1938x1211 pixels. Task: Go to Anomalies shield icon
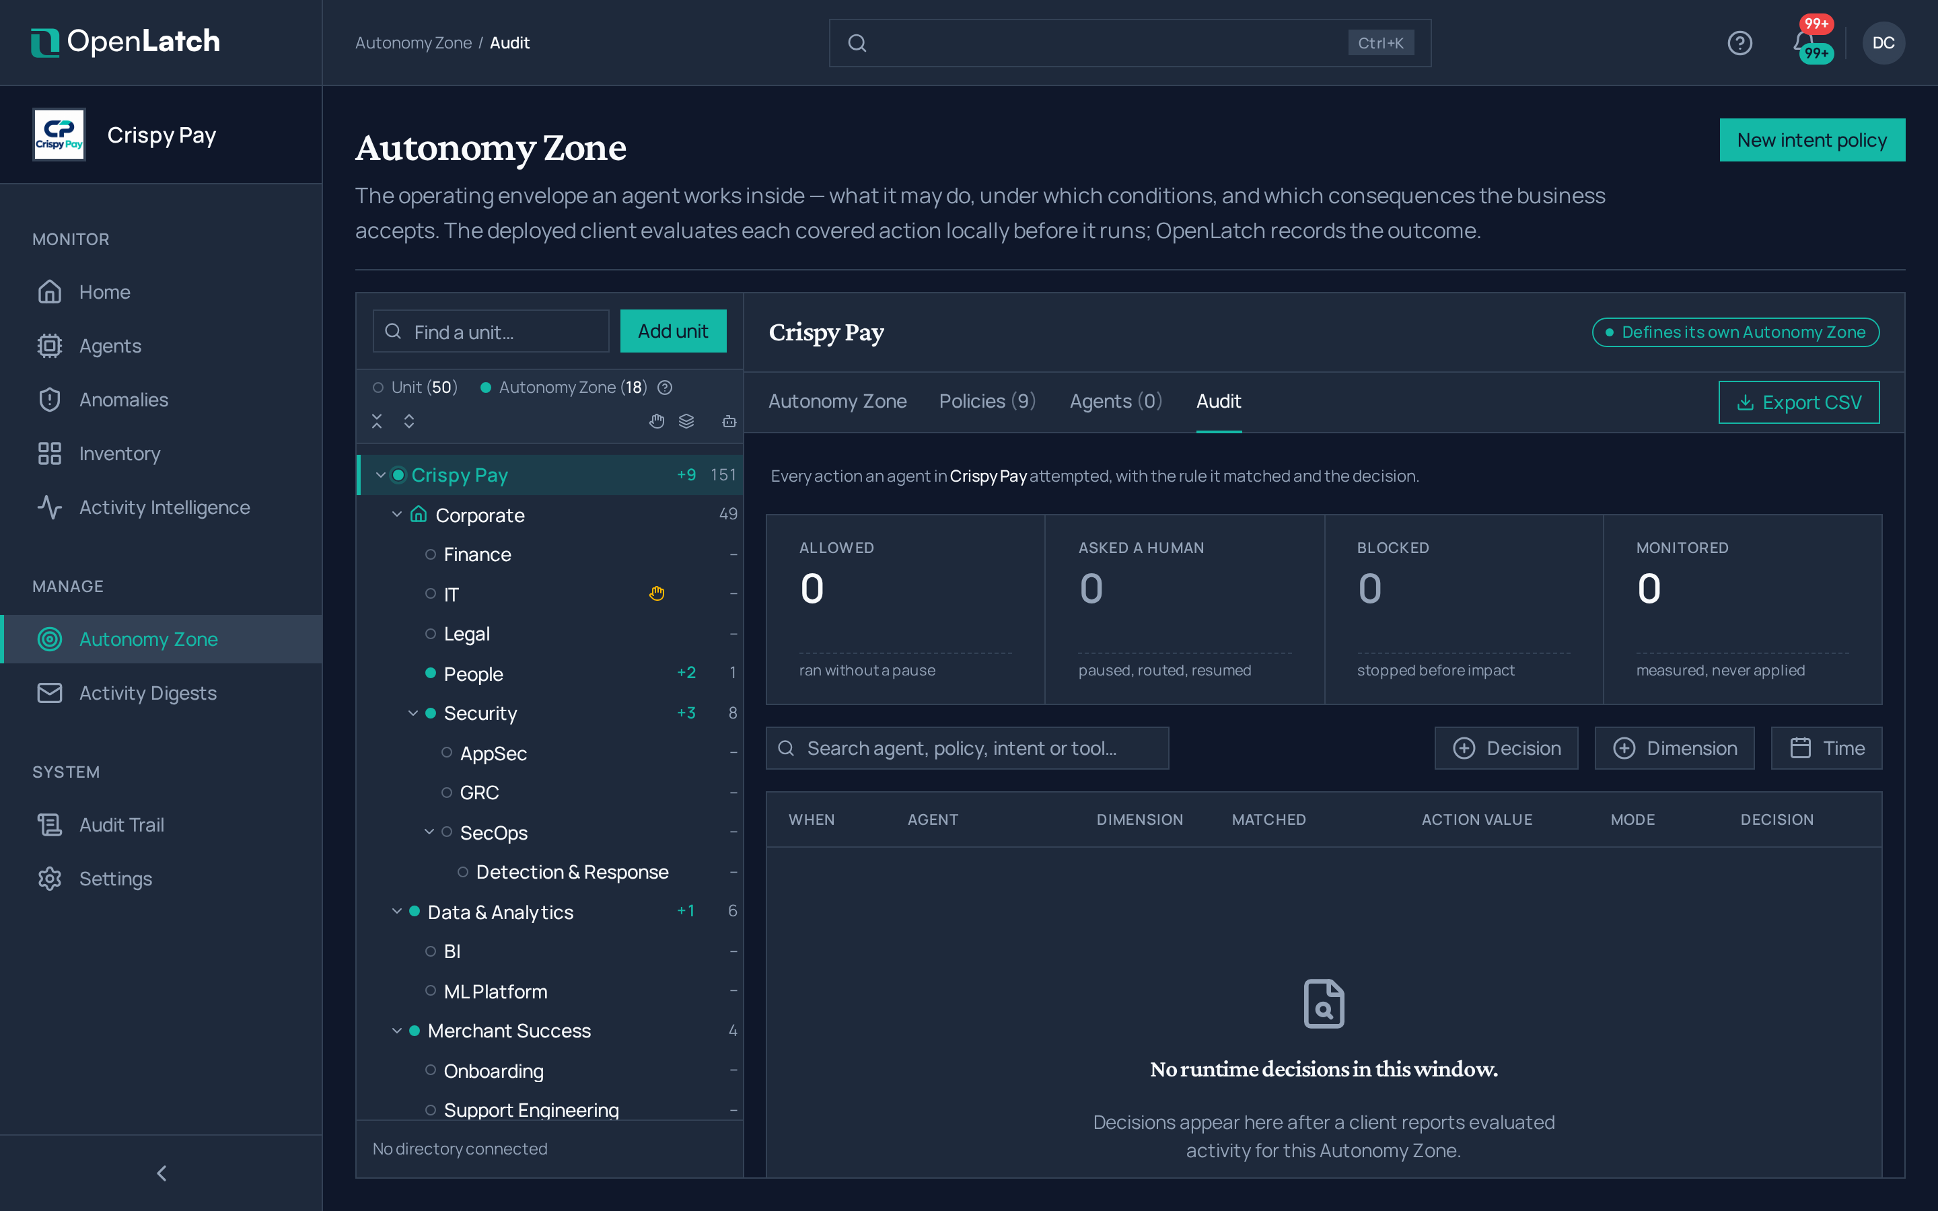(50, 399)
